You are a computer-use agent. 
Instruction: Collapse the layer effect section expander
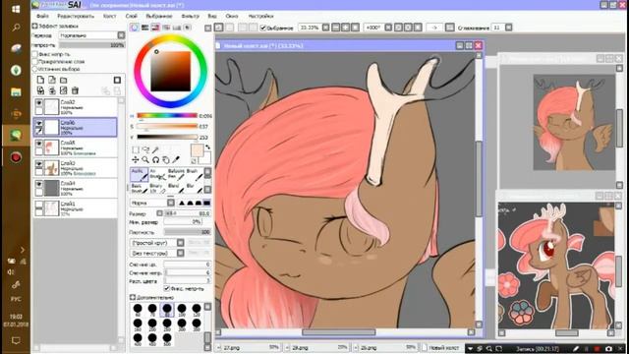pos(35,26)
